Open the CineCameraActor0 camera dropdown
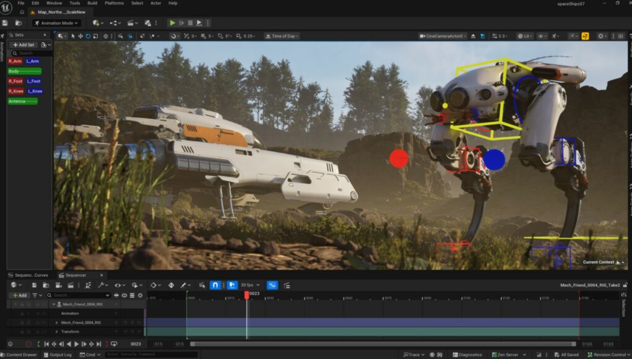The height and width of the screenshot is (359, 632). pyautogui.click(x=443, y=36)
